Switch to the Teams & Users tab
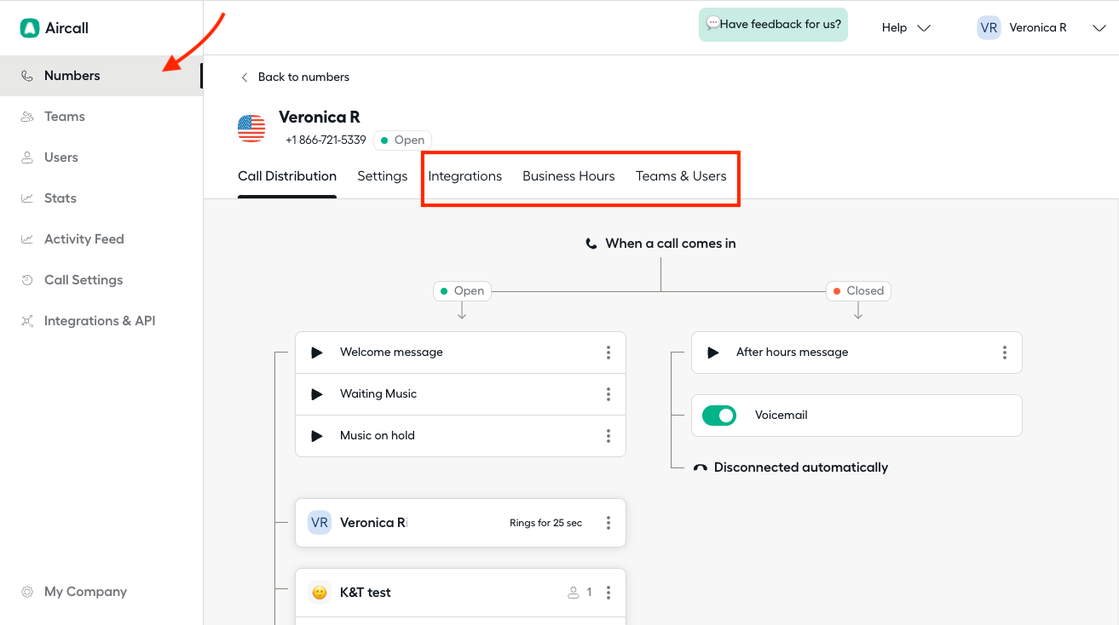Viewport: 1119px width, 625px height. tap(681, 176)
